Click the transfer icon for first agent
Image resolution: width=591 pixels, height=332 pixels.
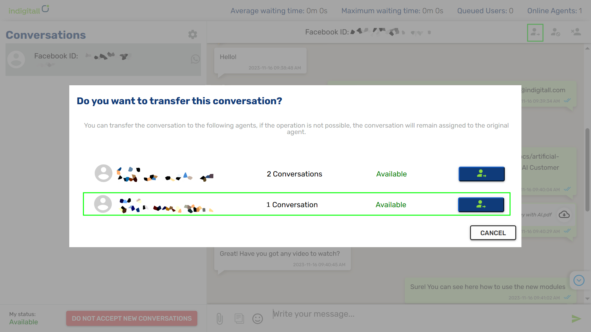(x=481, y=174)
